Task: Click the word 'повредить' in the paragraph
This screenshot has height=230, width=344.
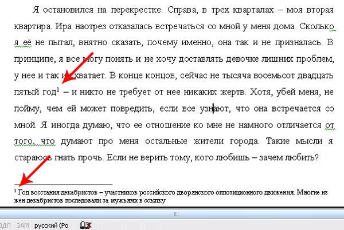Action: click(x=132, y=109)
